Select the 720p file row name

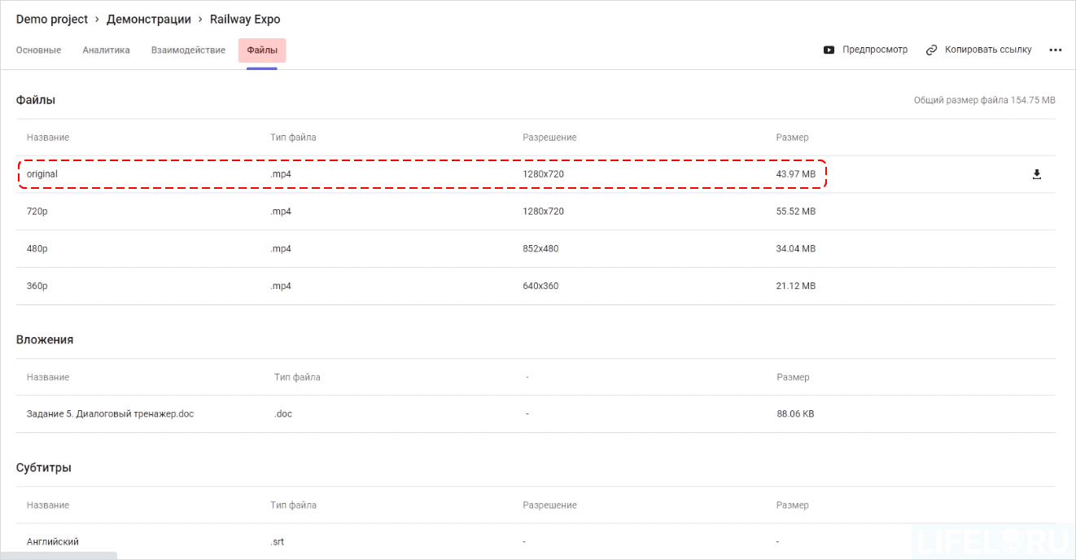pos(37,212)
